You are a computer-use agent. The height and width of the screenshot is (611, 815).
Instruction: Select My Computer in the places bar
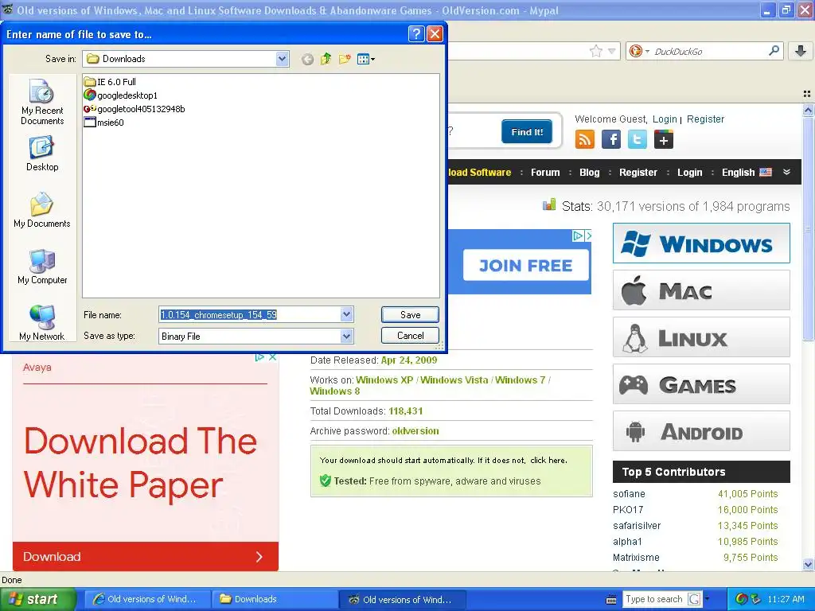point(42,267)
